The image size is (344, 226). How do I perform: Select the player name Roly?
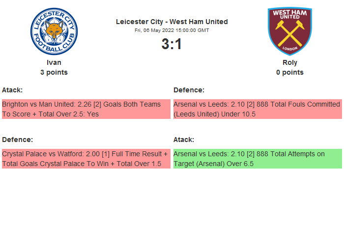[289, 62]
